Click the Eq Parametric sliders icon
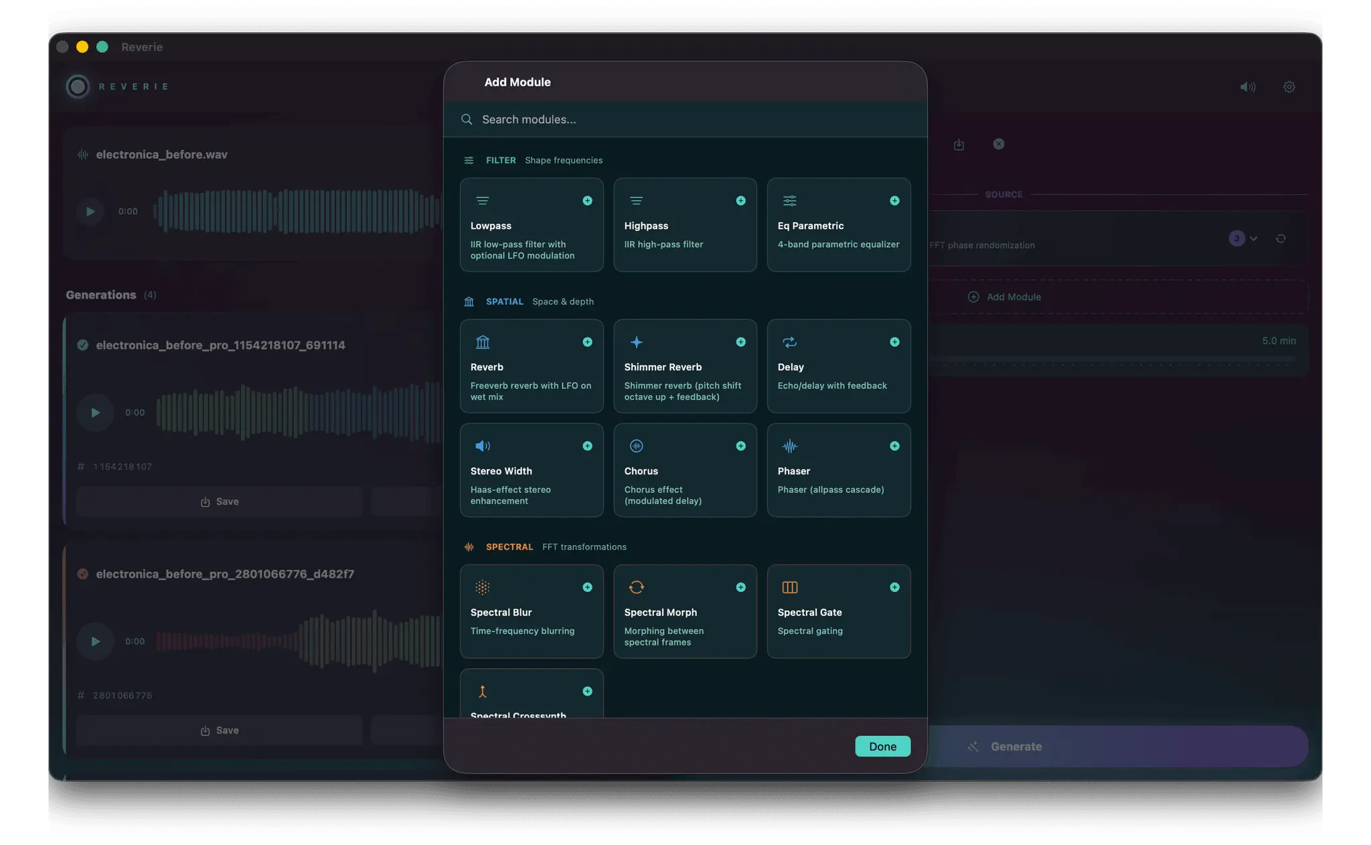The height and width of the screenshot is (845, 1371). tap(790, 201)
